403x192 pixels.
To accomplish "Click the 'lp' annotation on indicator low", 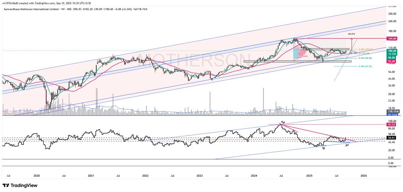I will (324, 148).
